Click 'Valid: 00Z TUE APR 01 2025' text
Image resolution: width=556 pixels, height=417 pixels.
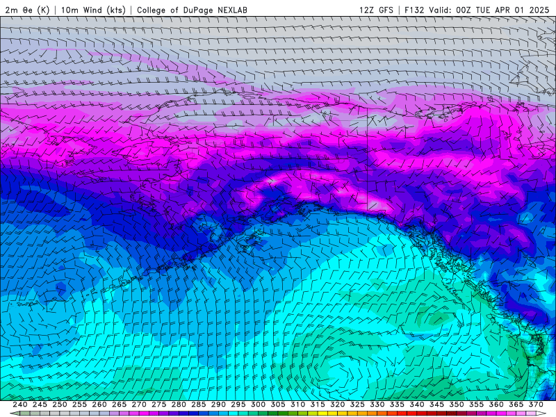(489, 10)
